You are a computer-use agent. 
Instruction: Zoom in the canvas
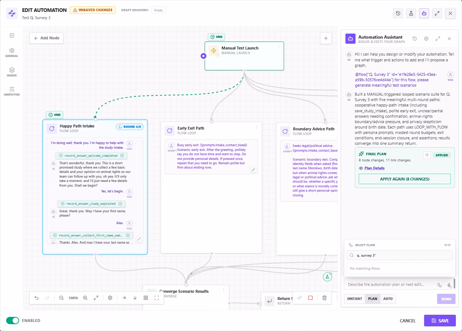point(85,298)
